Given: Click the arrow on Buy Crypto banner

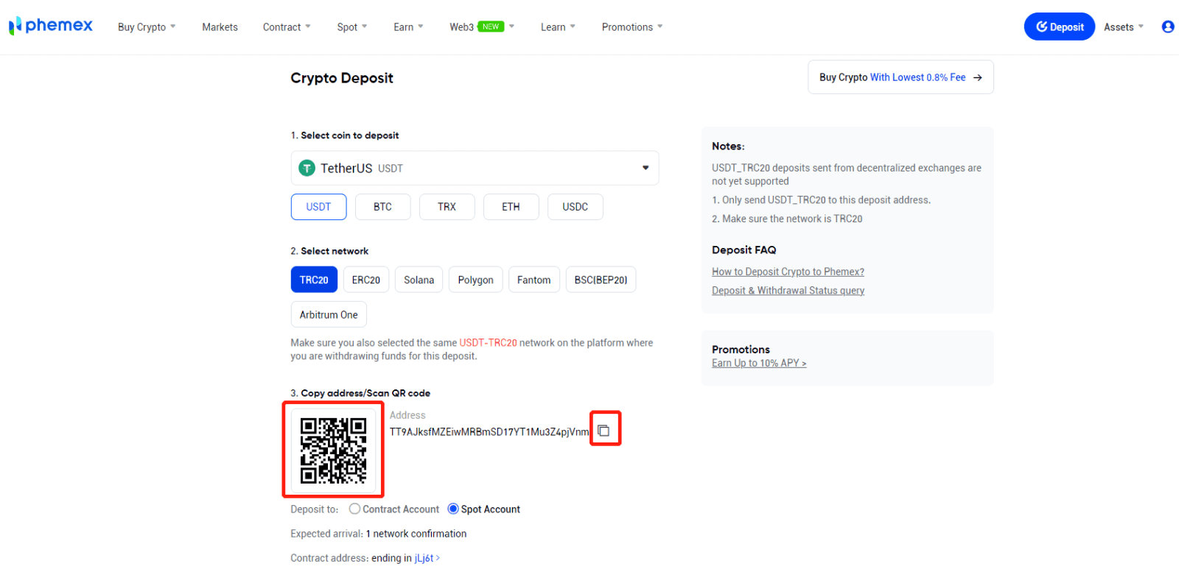Looking at the screenshot, I should pos(978,77).
